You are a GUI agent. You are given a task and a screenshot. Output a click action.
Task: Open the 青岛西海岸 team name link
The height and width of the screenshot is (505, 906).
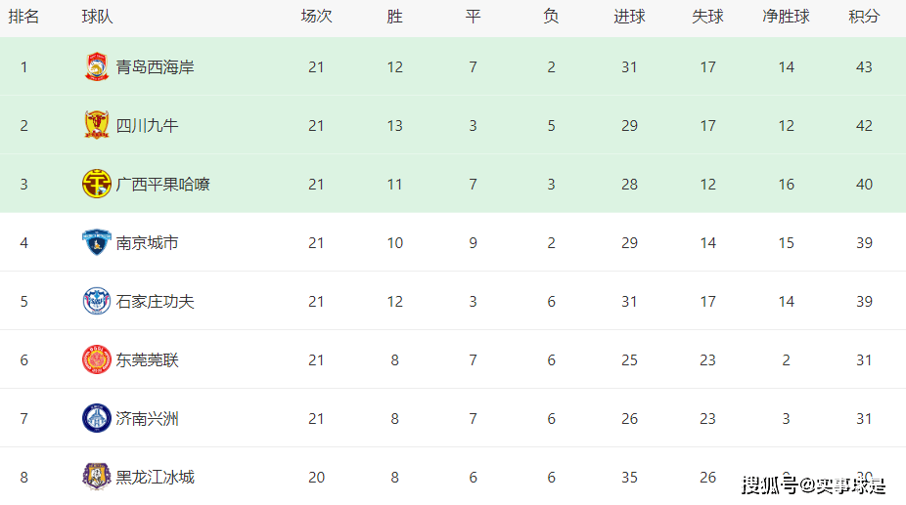155,67
